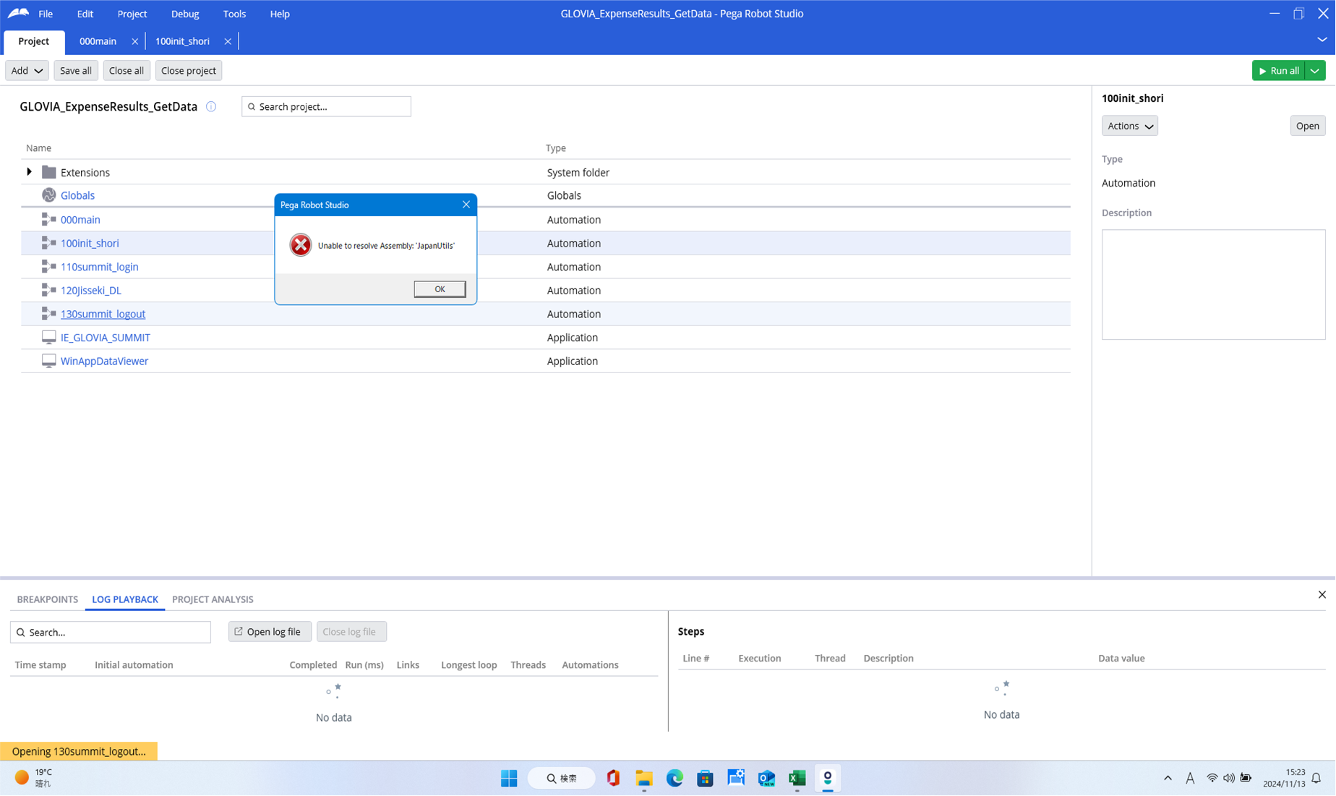
Task: Open the 100init_shori link in the project list
Action: [x=90, y=243]
